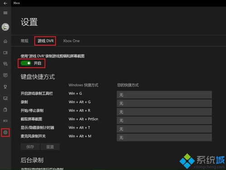Image resolution: width=226 pixels, height=170 pixels.
Task: Click the 后台录制 heading
Action: coord(32,160)
